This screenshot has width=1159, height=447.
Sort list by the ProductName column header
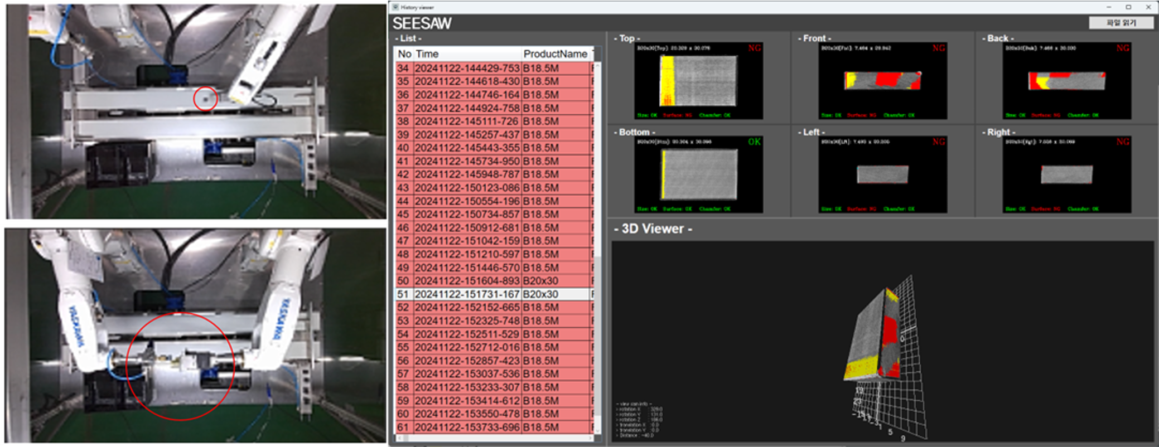(x=555, y=54)
